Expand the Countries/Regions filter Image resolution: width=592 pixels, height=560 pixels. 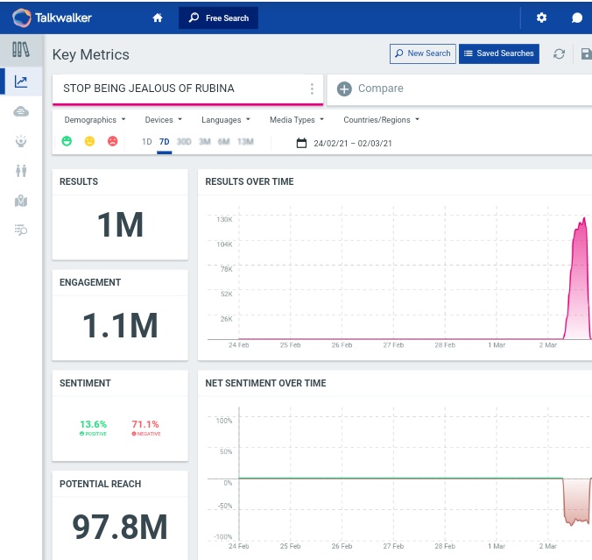pos(381,120)
